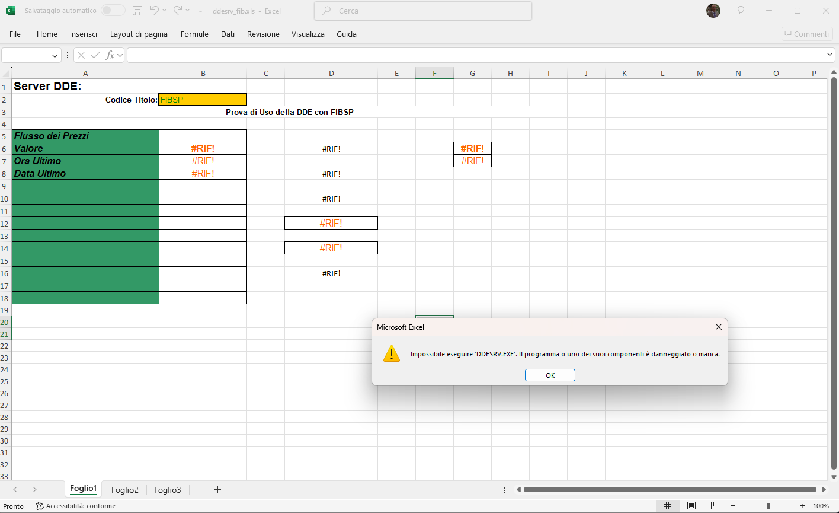
Task: Open the Undo history dropdown arrow
Action: click(x=165, y=11)
